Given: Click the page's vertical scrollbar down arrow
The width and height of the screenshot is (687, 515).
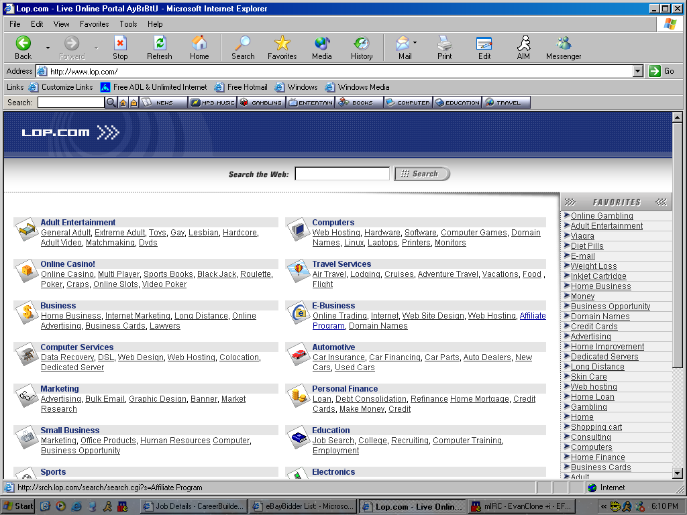Looking at the screenshot, I should point(677,473).
